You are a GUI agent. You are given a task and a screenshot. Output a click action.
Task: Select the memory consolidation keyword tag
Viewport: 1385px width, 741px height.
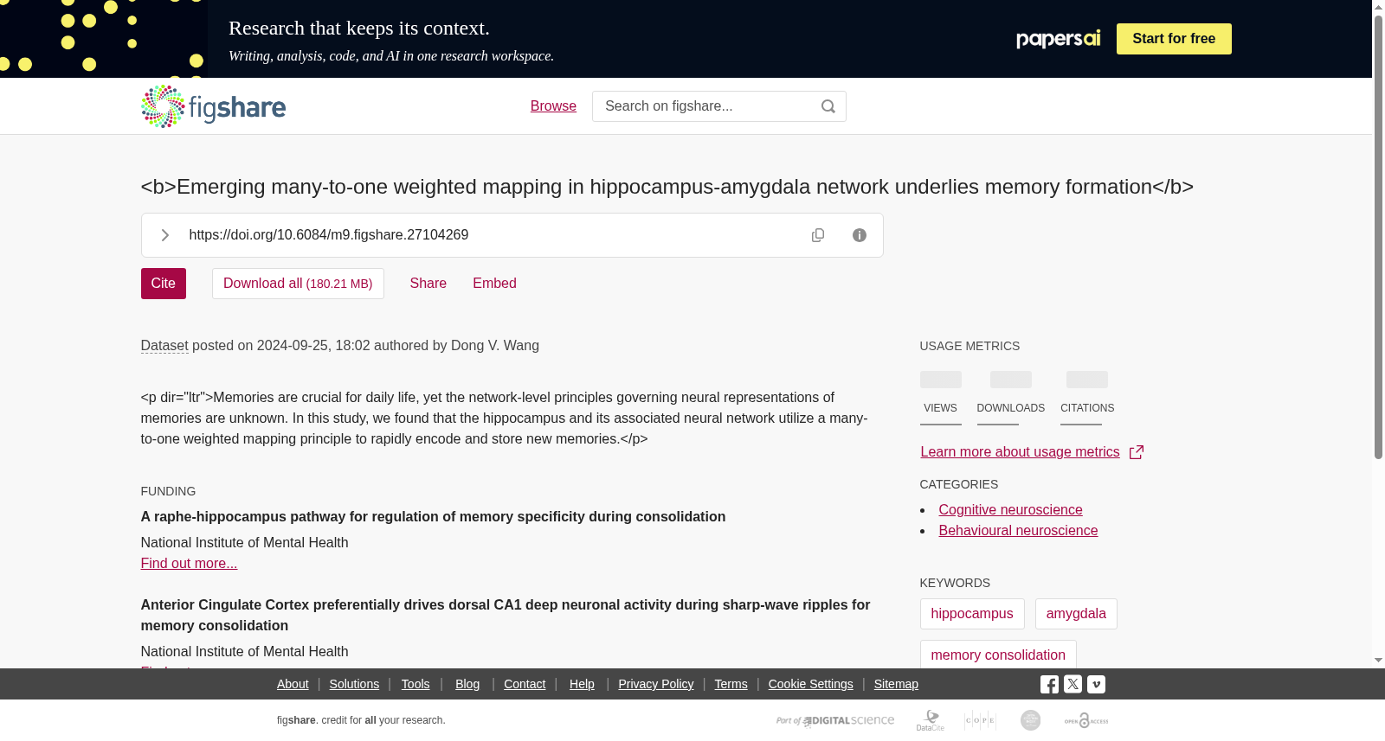pyautogui.click(x=998, y=655)
